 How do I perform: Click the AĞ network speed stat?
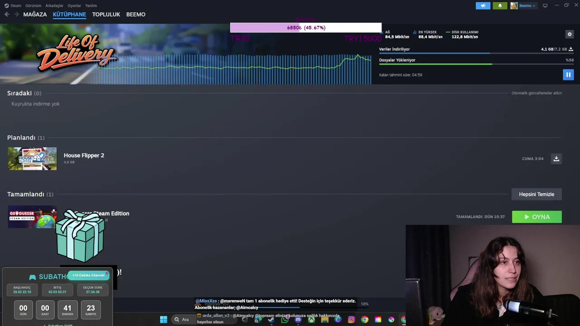(395, 34)
